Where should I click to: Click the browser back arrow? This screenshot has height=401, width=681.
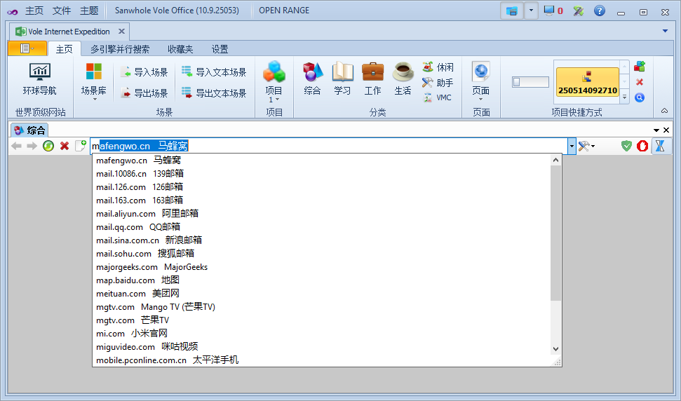pos(17,147)
